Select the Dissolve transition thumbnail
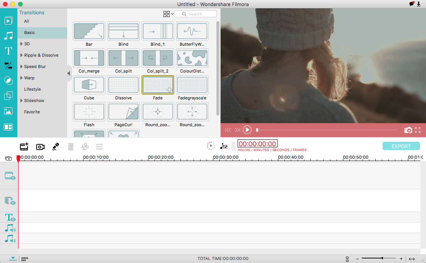426x263 pixels. 123,85
